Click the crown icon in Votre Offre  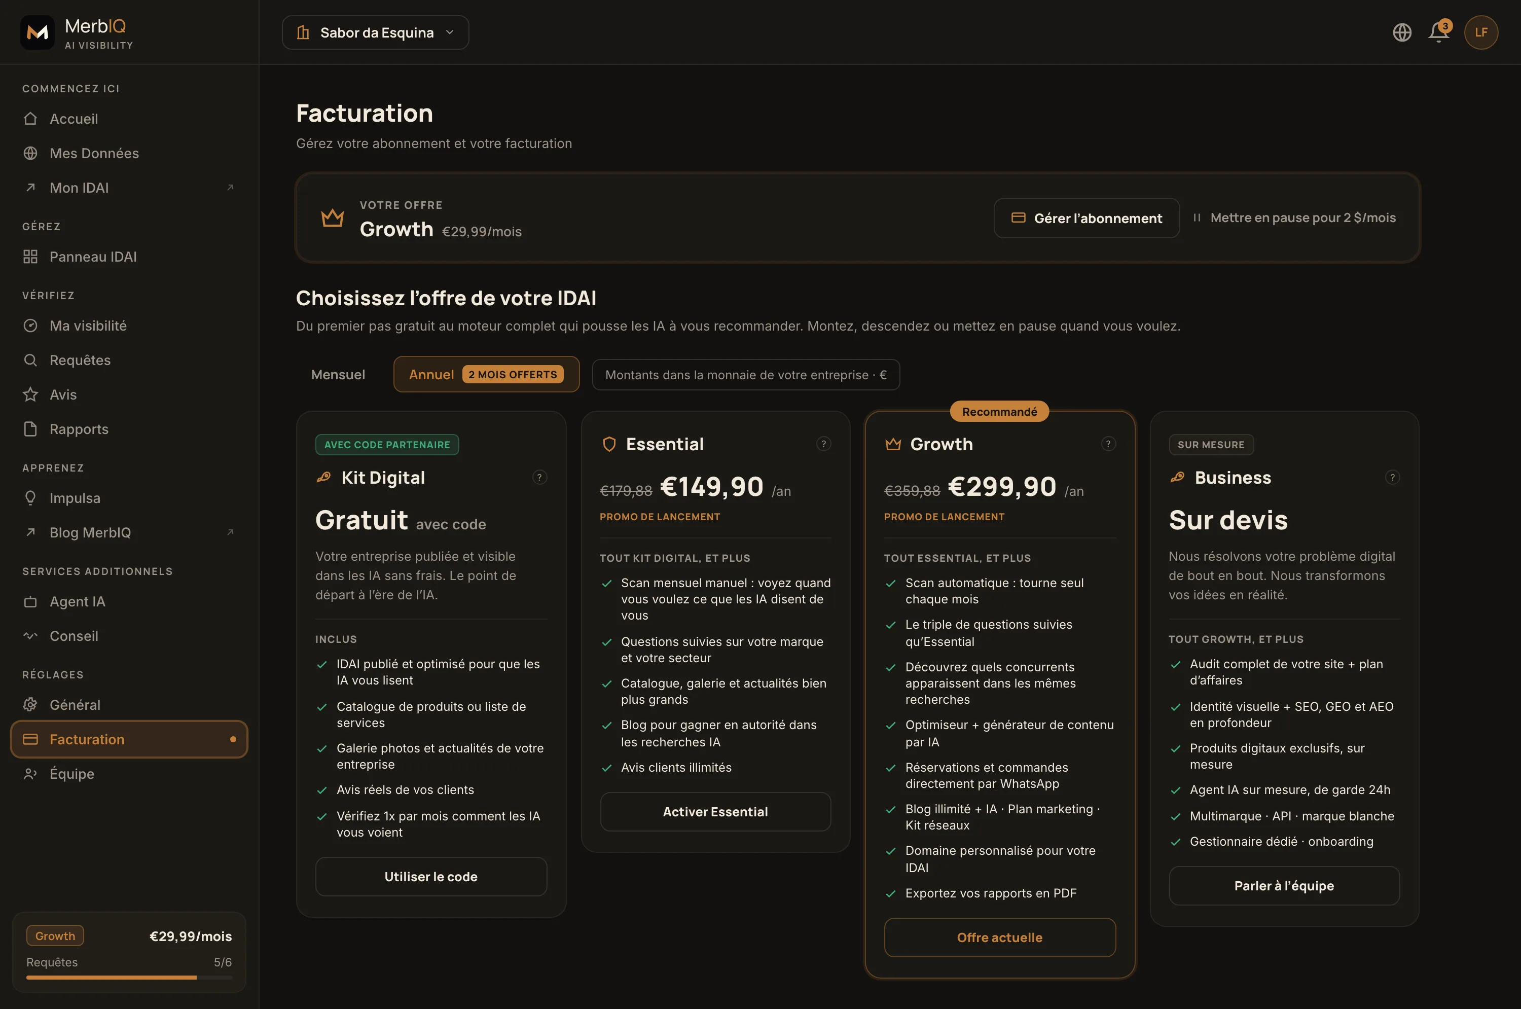(x=332, y=218)
